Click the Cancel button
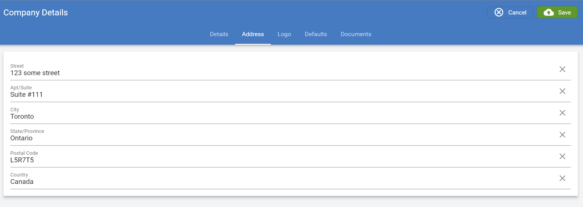The width and height of the screenshot is (583, 207). click(x=510, y=12)
